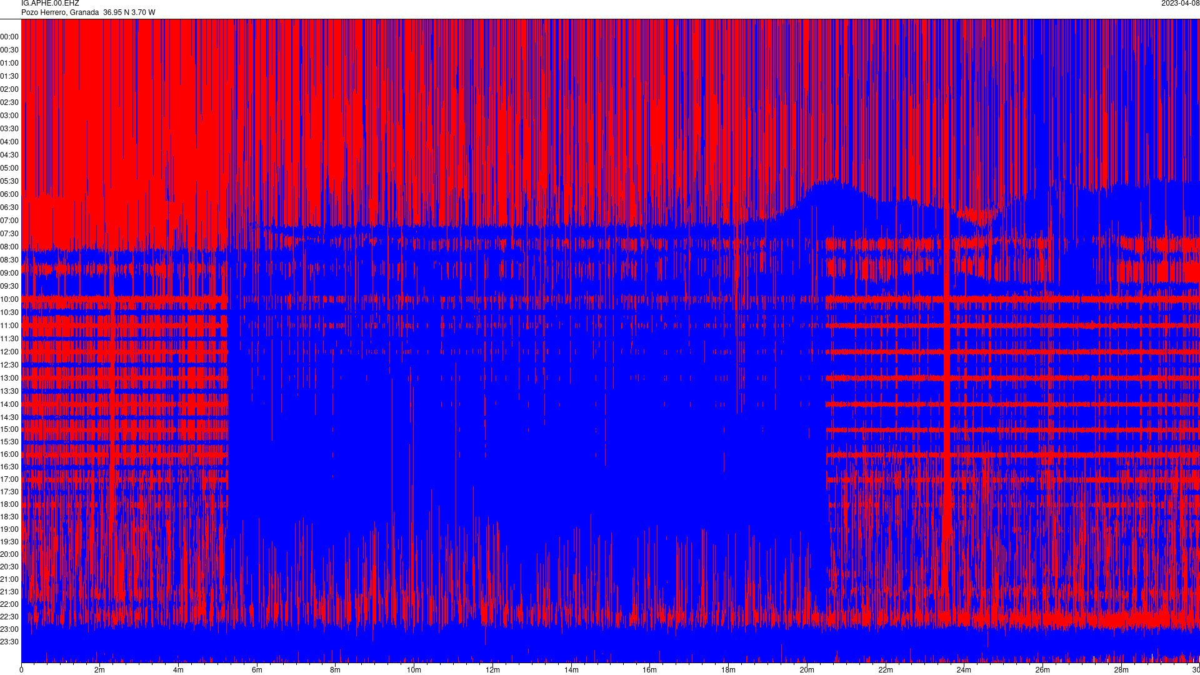Click the 23:30 time label
1200x675 pixels.
click(9, 642)
